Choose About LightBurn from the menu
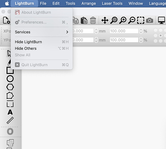 42,13
